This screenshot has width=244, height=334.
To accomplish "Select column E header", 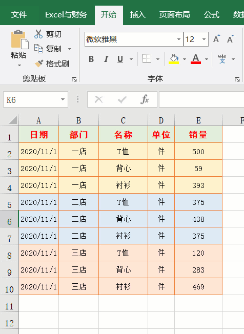I will pos(198,120).
